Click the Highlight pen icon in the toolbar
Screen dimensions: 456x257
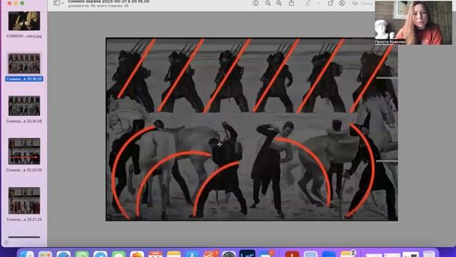[308, 3]
